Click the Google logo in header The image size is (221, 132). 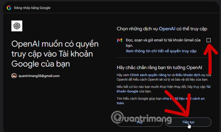pyautogui.click(x=9, y=8)
